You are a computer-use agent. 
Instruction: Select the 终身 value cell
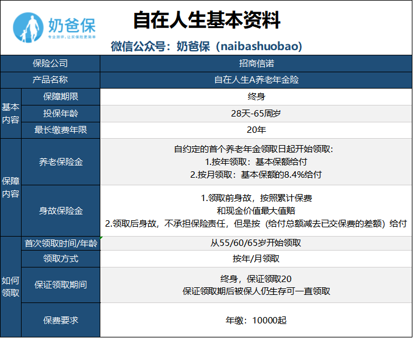point(256,97)
